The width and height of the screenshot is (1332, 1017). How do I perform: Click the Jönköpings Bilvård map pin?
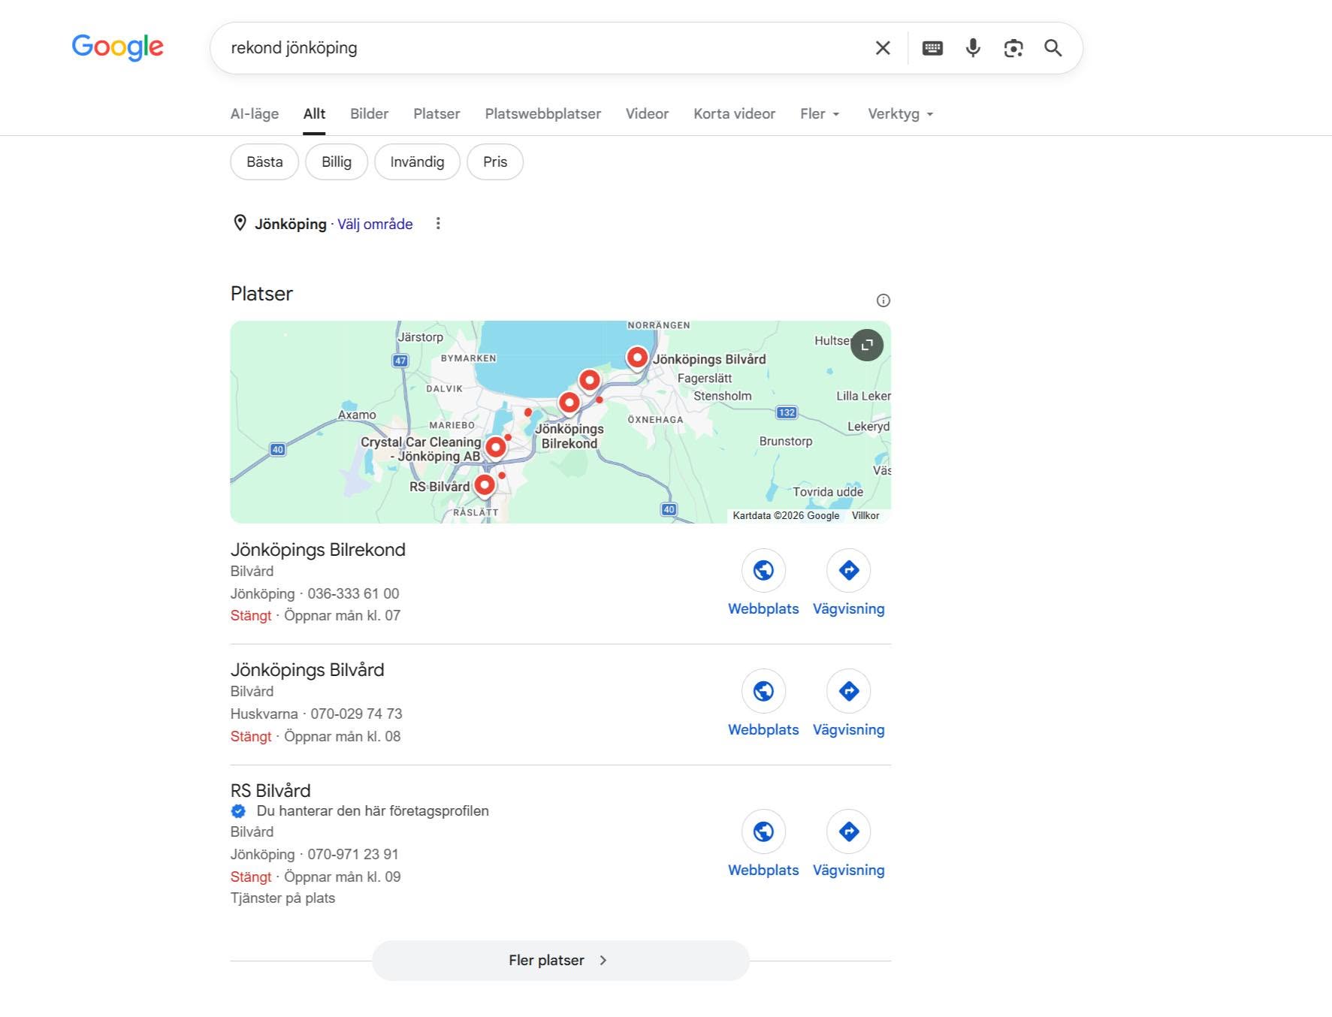[637, 358]
